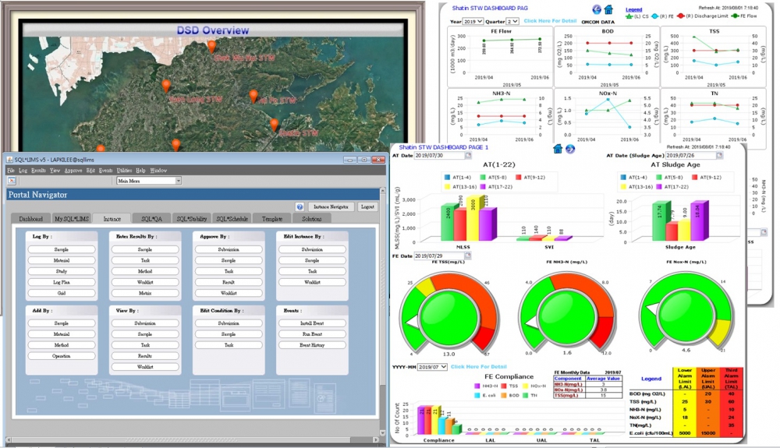Click the toolbar icon below the File menu
Image resolution: width=780 pixels, height=448 pixels.
click(12, 180)
